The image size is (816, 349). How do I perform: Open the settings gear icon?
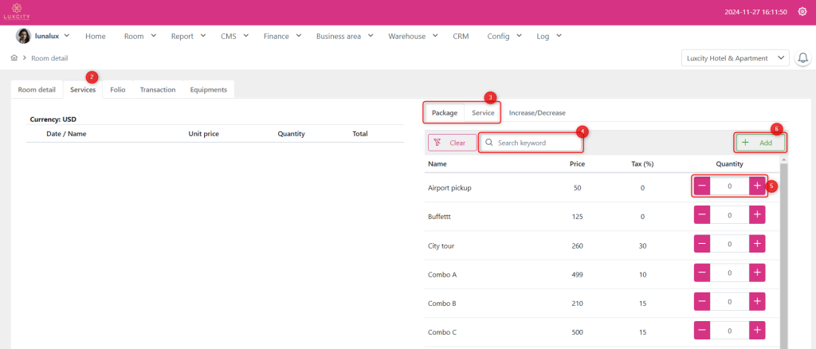click(802, 12)
